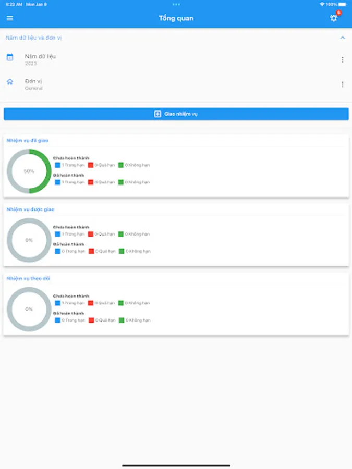Select the Đơn vị General row

(176, 84)
